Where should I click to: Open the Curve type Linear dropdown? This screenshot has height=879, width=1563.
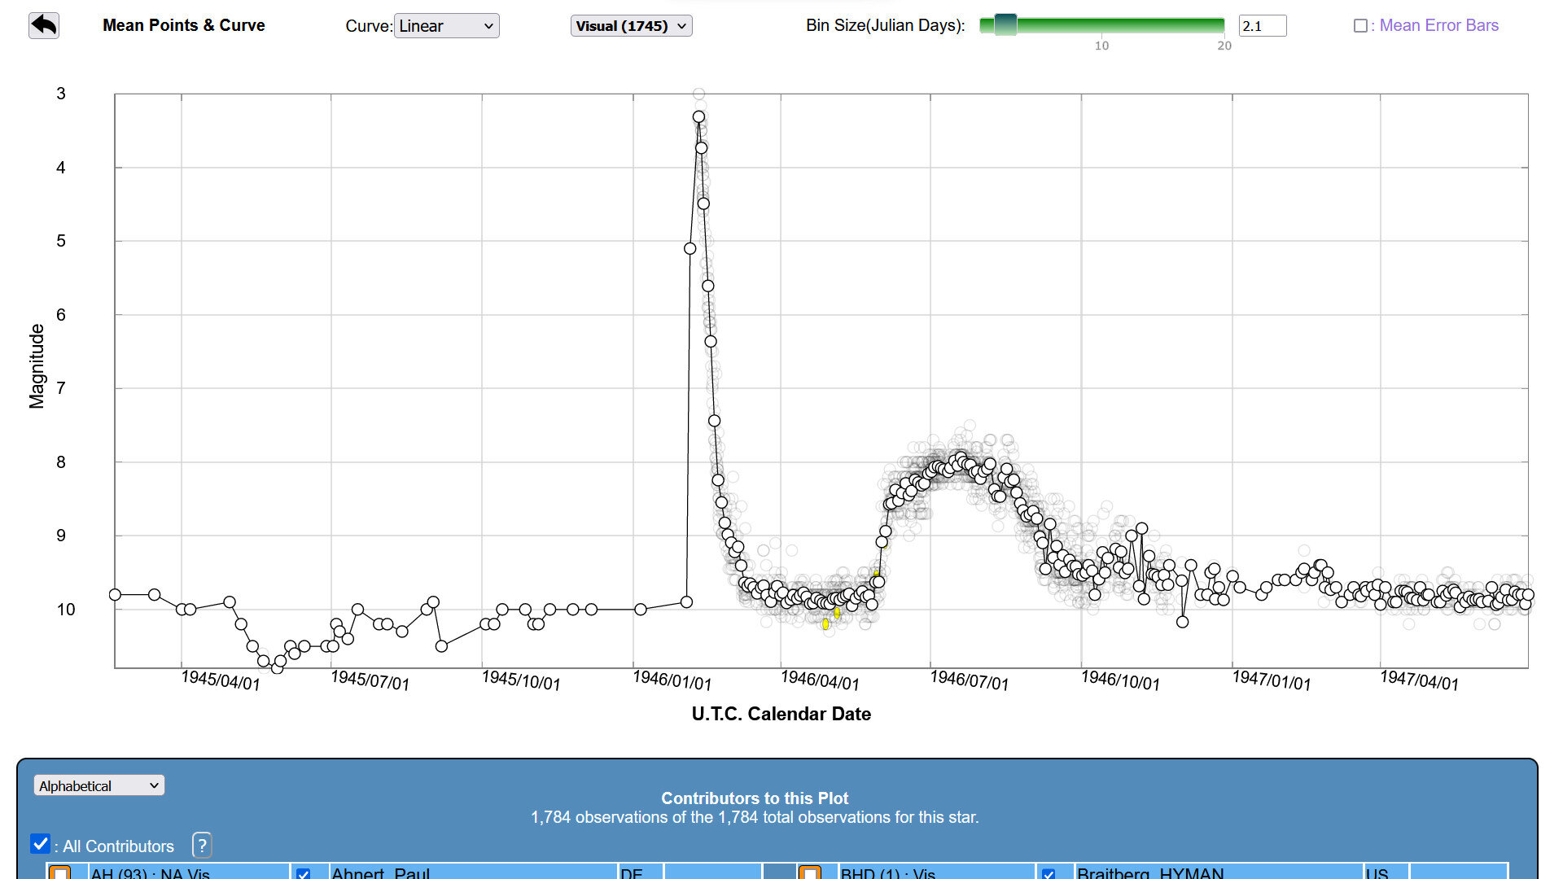click(446, 26)
